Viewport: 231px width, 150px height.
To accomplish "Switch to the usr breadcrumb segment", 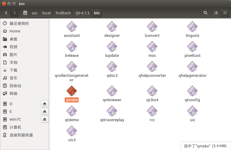I will coord(35,13).
